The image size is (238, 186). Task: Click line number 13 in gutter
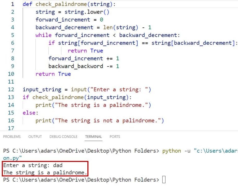pos(11,97)
